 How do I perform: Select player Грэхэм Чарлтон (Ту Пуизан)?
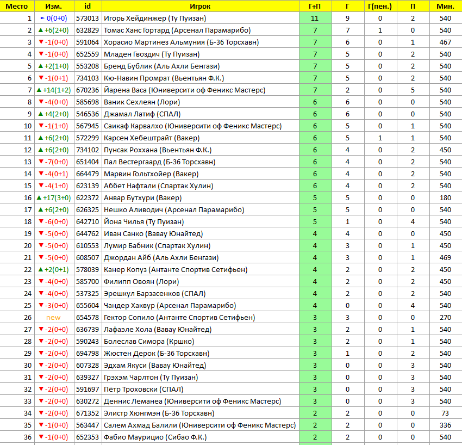pos(151,378)
